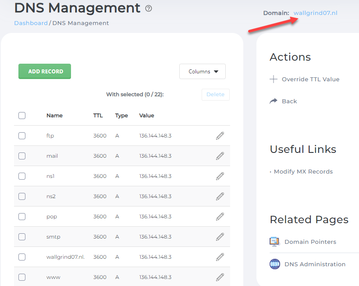Sort by the Value column header
The image size is (359, 286).
(146, 116)
